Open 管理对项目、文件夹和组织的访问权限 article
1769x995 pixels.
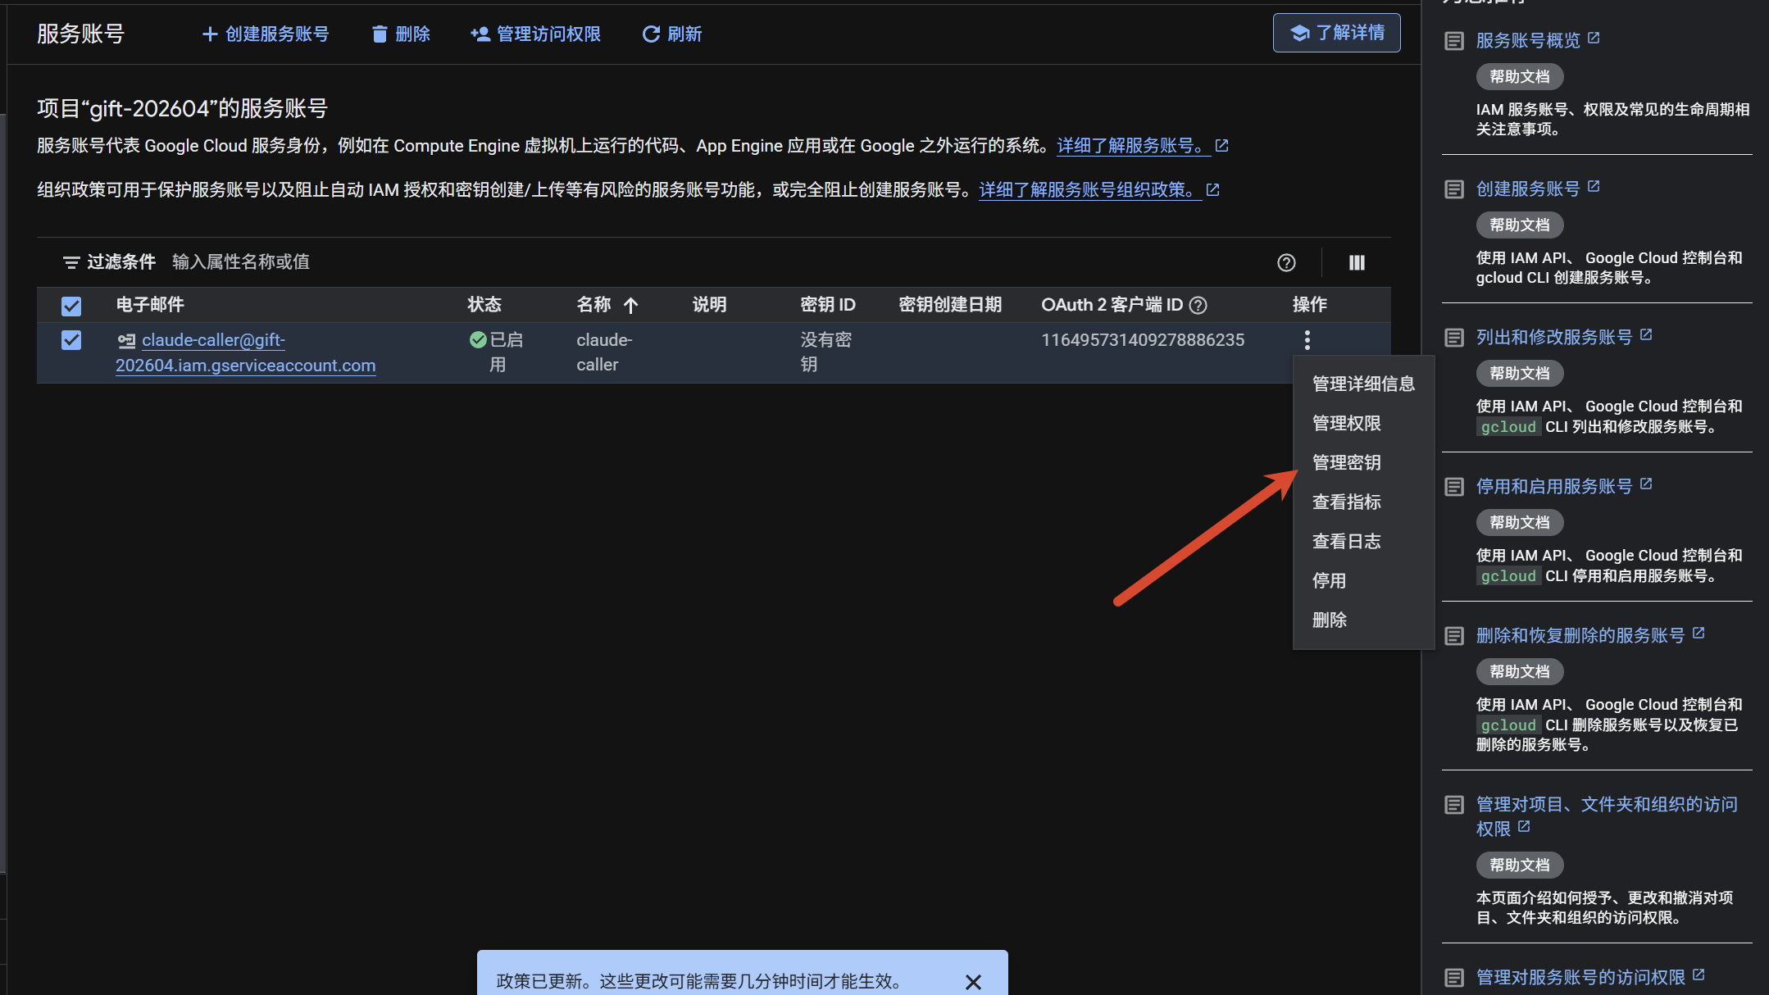pyautogui.click(x=1607, y=816)
